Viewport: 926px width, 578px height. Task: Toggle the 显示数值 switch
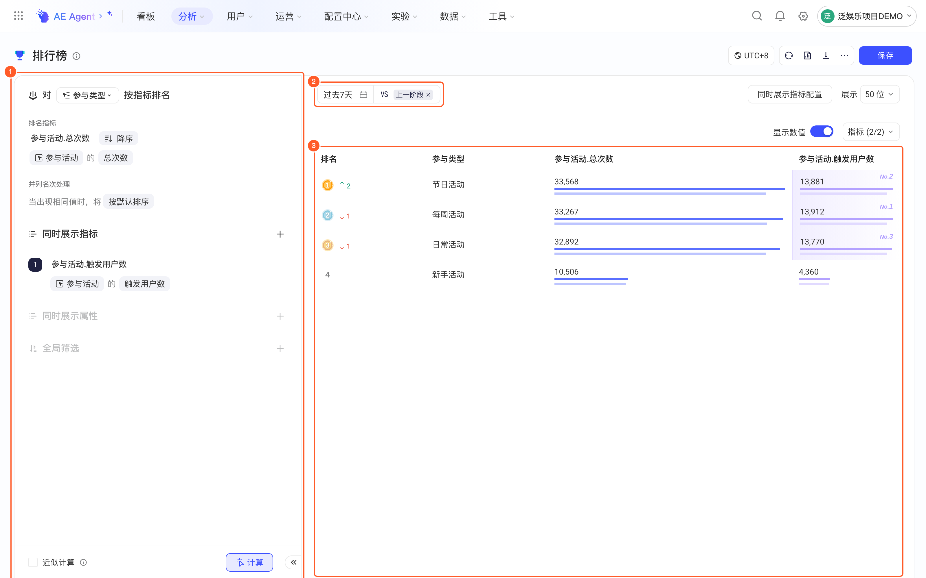[x=822, y=131]
